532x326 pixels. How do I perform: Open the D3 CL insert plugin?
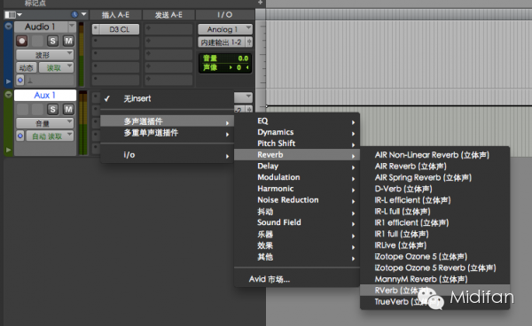[115, 29]
